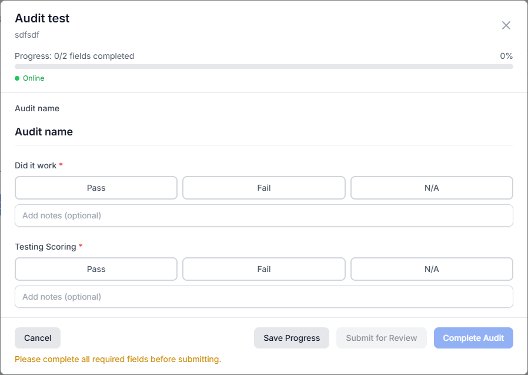Click the required fields warning message
Screen dimensions: 528x375
(x=118, y=359)
